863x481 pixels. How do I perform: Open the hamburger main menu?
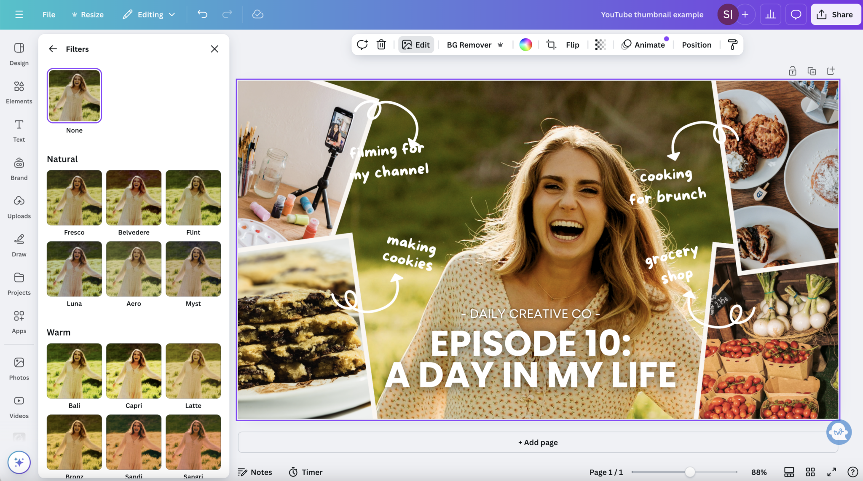pyautogui.click(x=19, y=14)
